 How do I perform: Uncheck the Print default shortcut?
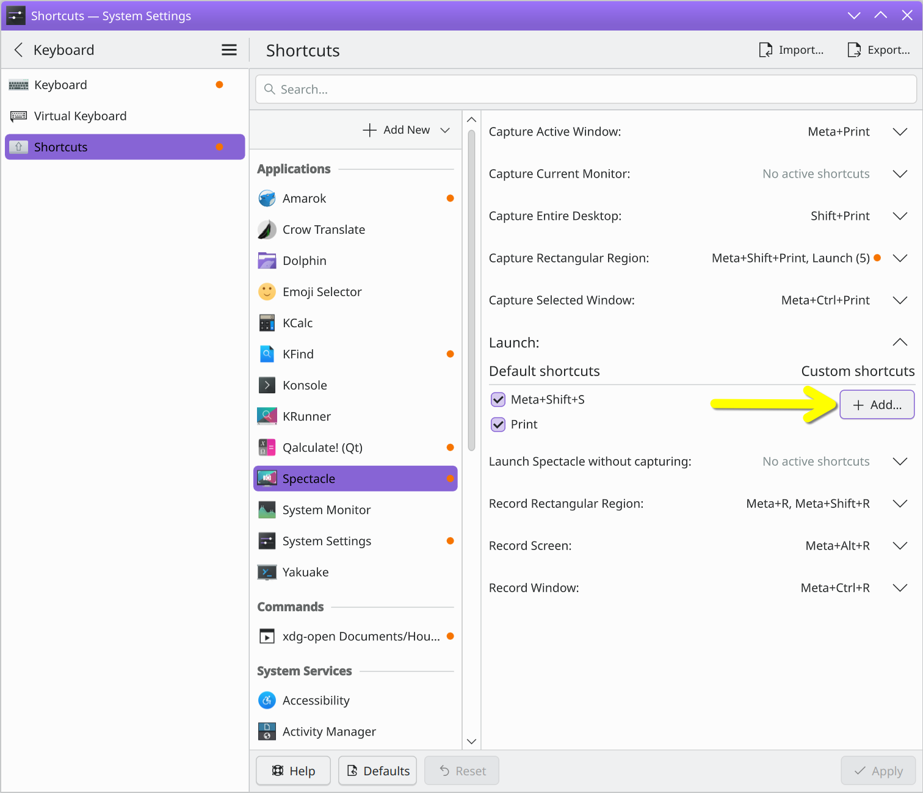[498, 425]
